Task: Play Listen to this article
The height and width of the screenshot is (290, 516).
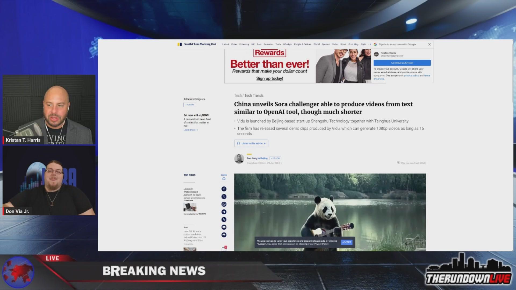Action: tap(251, 143)
